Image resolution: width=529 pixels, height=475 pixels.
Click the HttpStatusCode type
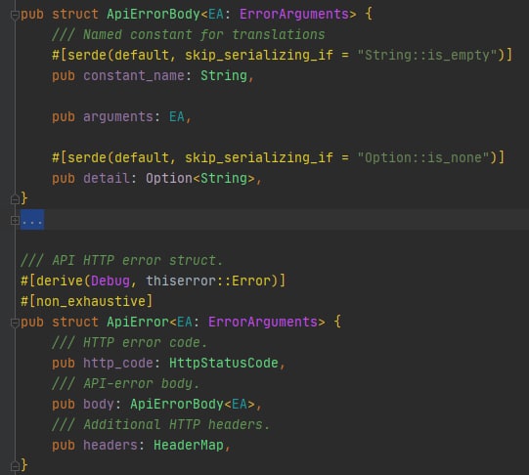224,364
